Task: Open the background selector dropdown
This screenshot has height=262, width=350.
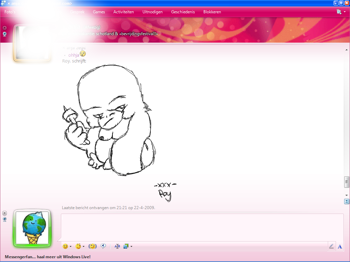Action: (x=131, y=246)
